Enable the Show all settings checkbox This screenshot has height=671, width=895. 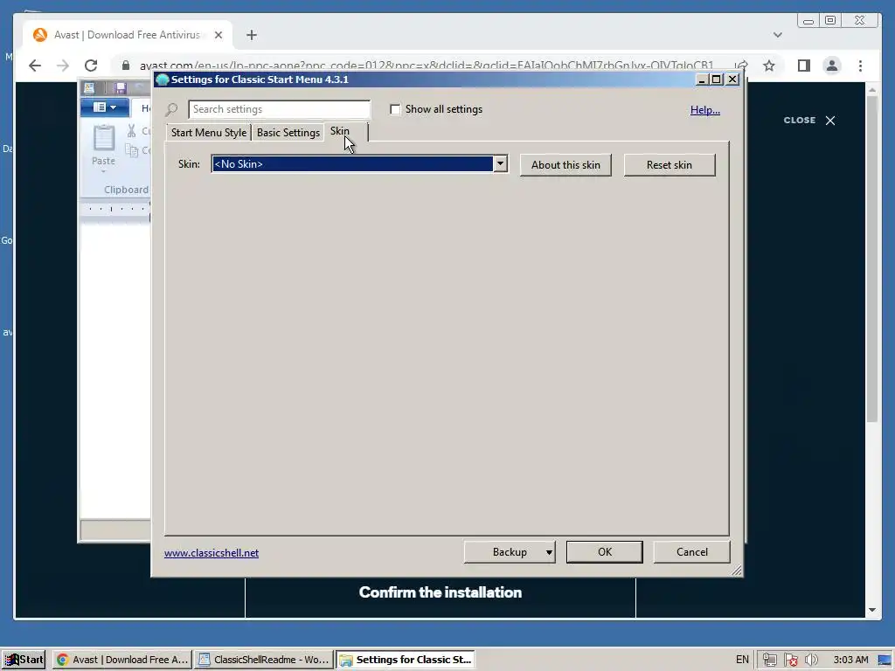coord(395,109)
